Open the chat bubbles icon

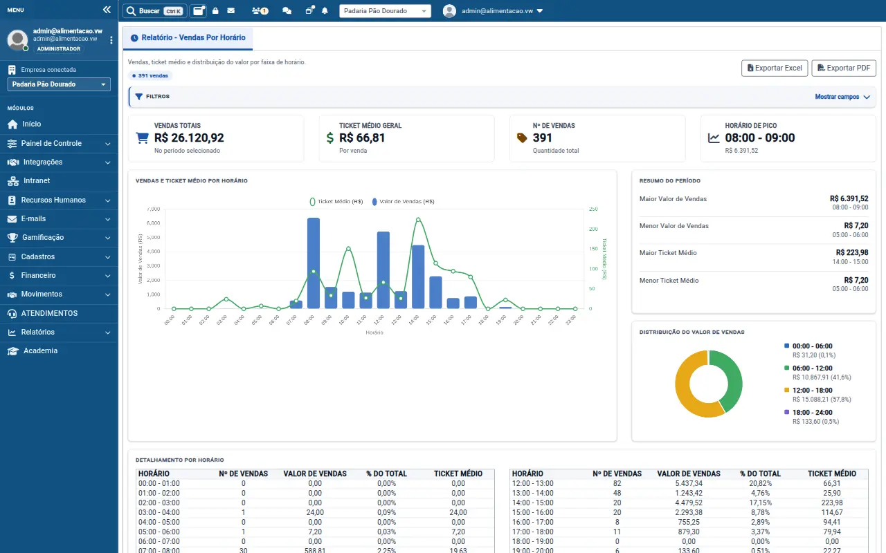287,11
